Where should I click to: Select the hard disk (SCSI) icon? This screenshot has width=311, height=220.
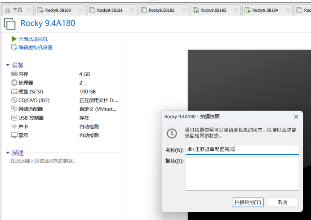click(x=14, y=91)
